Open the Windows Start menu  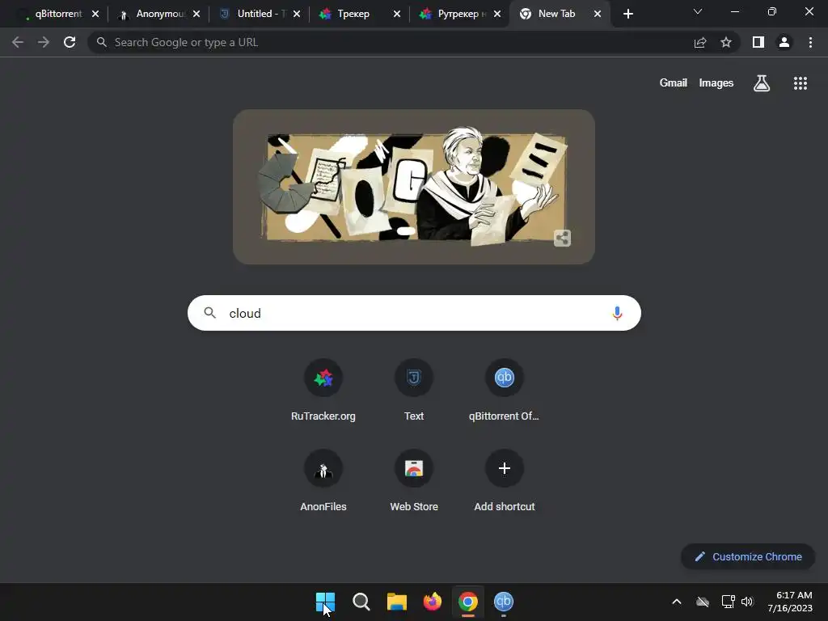click(325, 602)
